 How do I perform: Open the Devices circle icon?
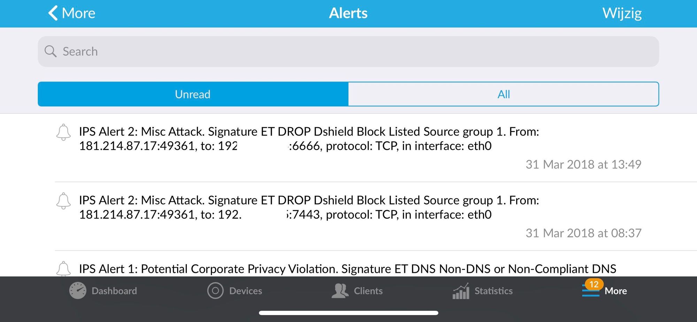pyautogui.click(x=215, y=291)
